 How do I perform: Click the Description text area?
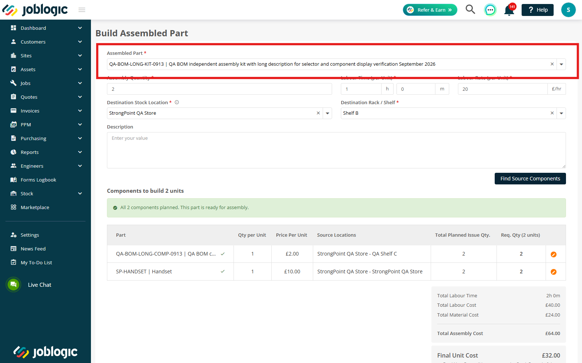coord(336,150)
